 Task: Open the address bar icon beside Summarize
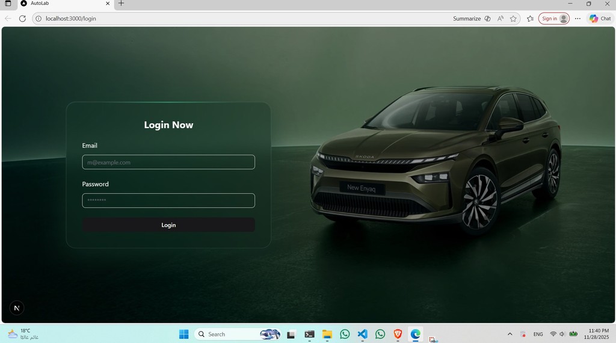click(487, 19)
